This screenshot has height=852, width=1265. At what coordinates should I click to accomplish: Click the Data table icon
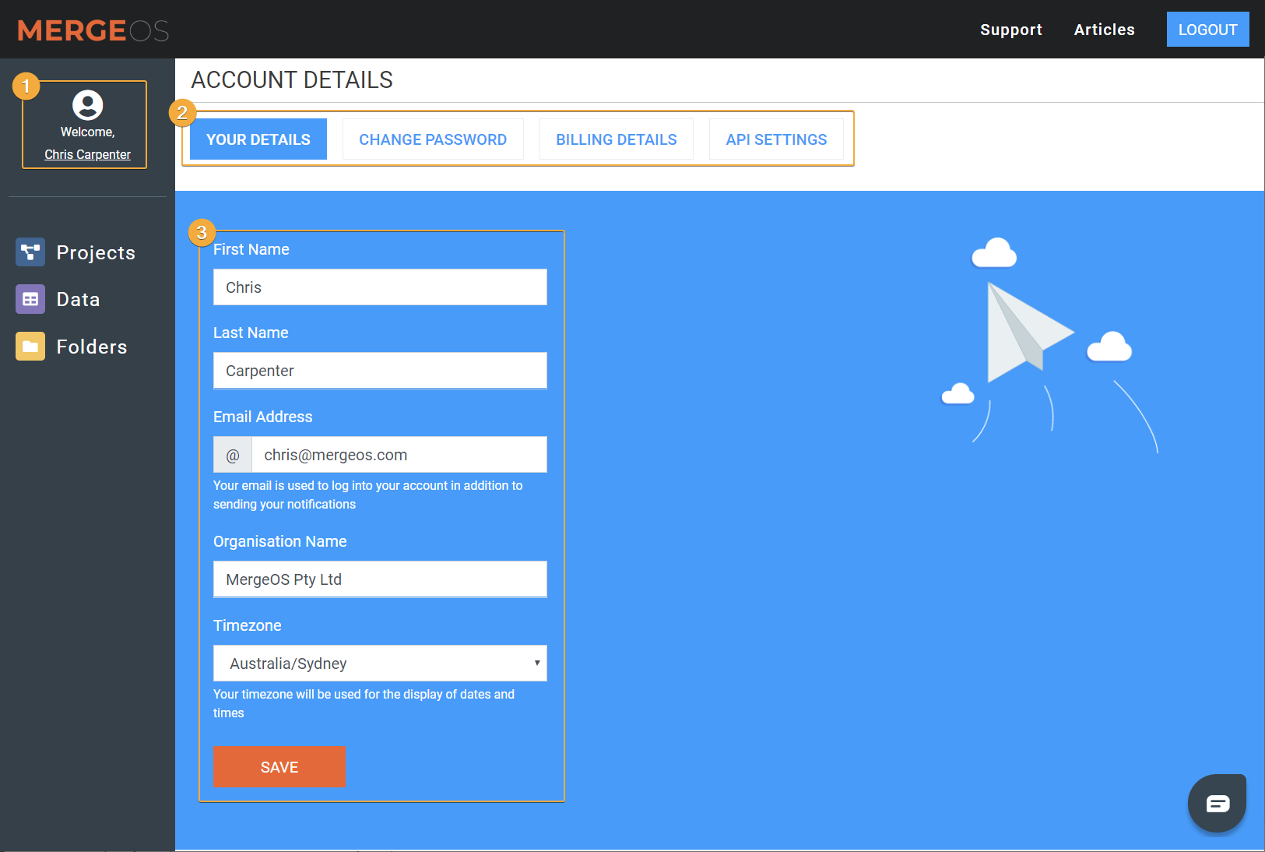(x=30, y=299)
